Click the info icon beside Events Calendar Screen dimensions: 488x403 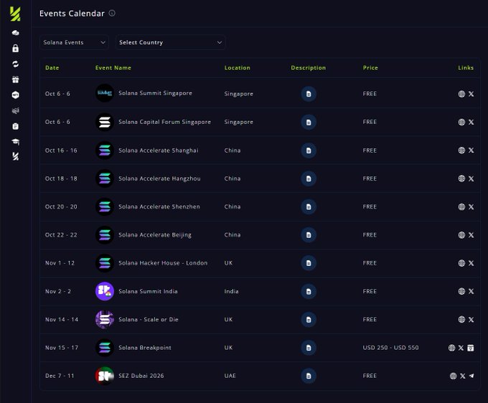[112, 13]
